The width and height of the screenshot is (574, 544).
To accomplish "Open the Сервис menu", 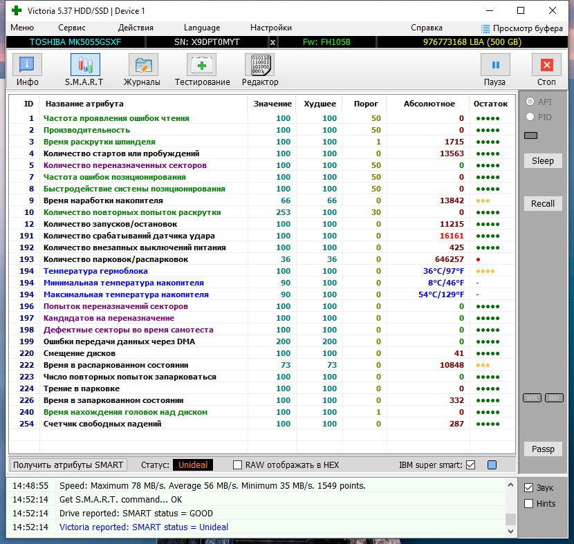I will 72,28.
